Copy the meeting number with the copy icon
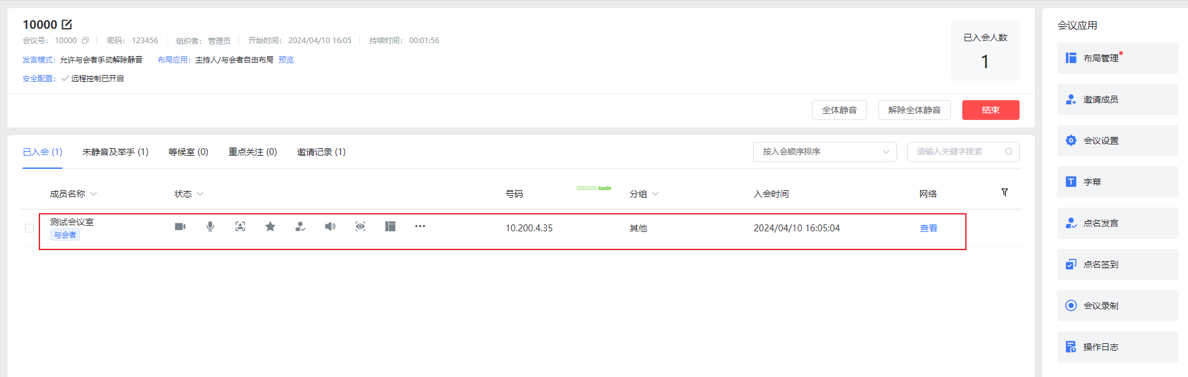 86,41
